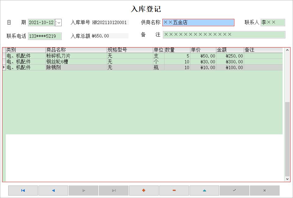
Task: Click quantity cell of 钢丝轮6槽 row
Action: (177, 62)
